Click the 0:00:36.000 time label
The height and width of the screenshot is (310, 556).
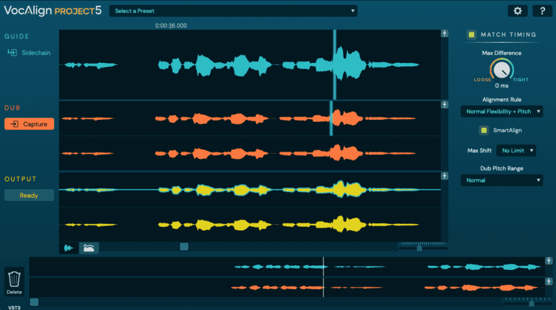pos(171,25)
